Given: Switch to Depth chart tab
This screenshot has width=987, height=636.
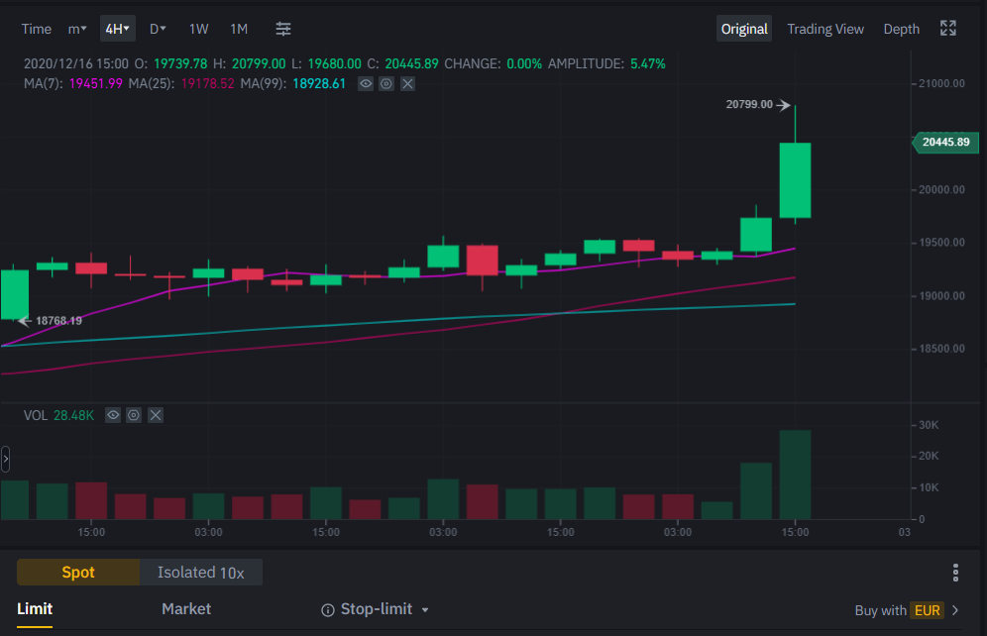Looking at the screenshot, I should pos(902,29).
